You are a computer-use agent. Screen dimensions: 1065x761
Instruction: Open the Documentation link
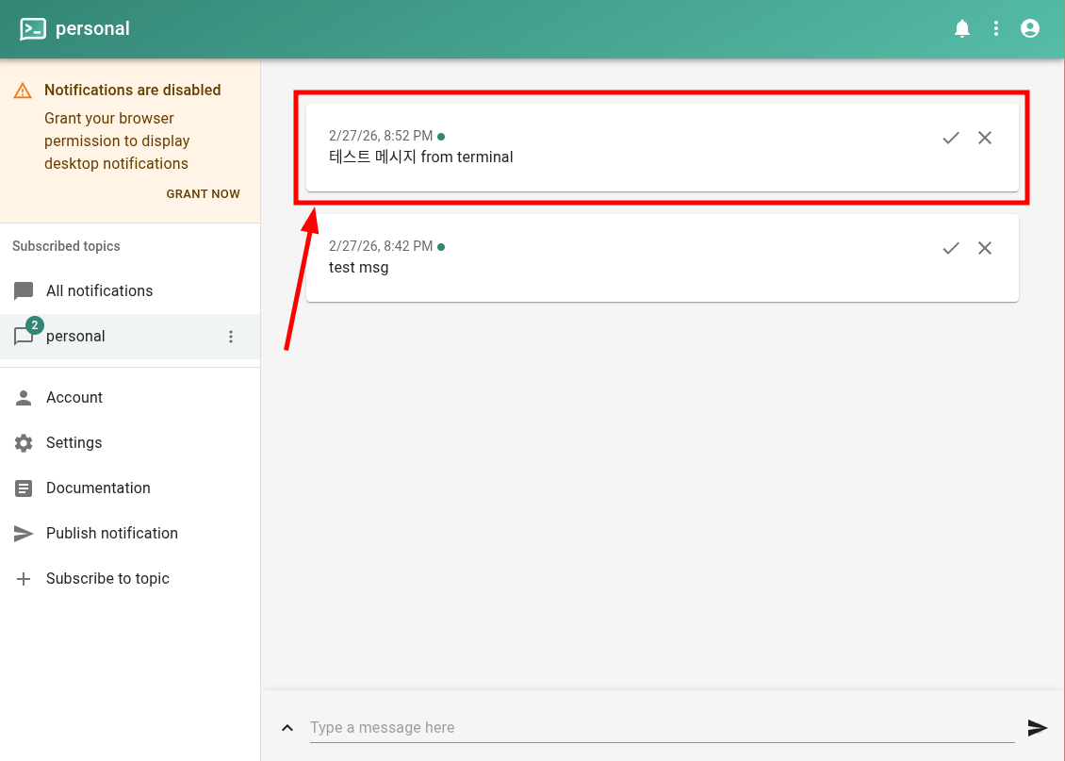(98, 488)
